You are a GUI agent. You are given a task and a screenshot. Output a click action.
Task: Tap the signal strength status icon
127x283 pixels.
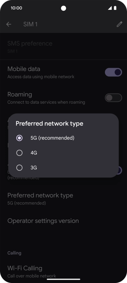tap(110, 8)
